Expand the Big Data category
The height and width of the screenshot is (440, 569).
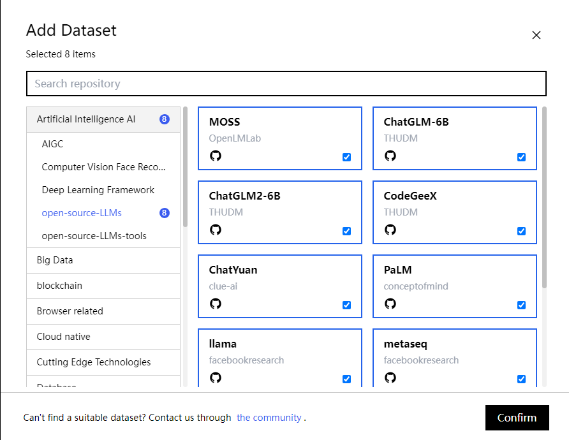coord(103,260)
